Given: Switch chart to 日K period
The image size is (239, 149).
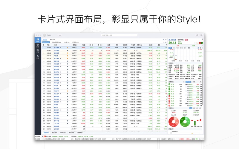Looking at the screenshot, I should (x=185, y=48).
